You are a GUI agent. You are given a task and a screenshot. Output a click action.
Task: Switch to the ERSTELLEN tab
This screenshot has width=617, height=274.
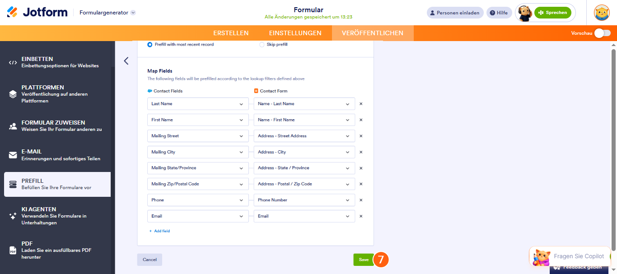click(231, 33)
